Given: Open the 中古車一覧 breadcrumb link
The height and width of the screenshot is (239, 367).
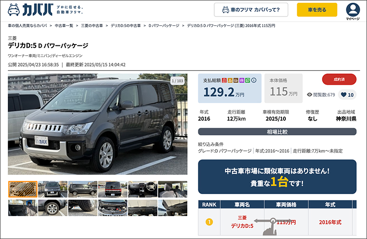Looking at the screenshot, I should point(64,26).
